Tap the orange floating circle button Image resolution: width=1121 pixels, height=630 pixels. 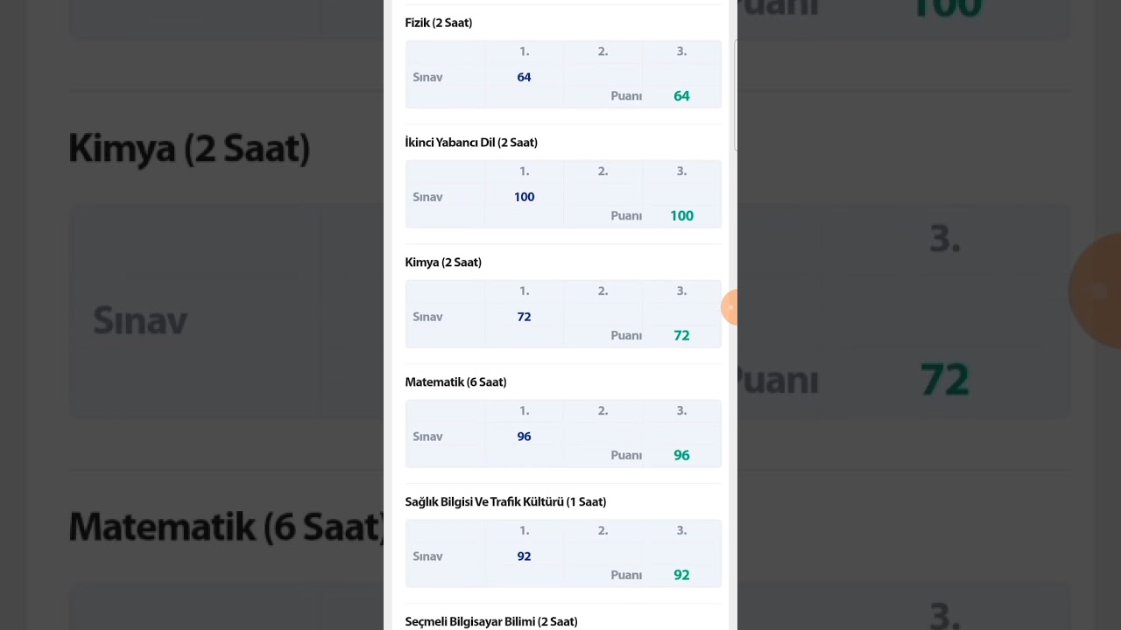[730, 308]
